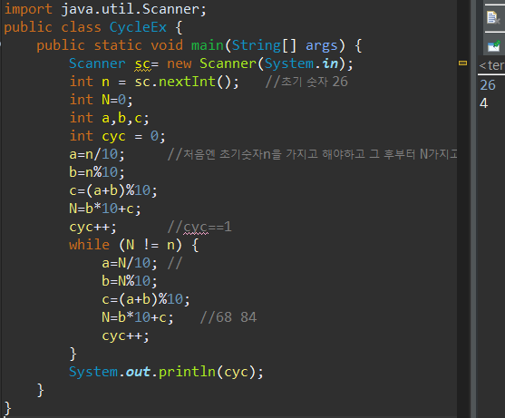This screenshot has width=505, height=418.
Task: Click the comment '//68 84'
Action: coord(228,317)
